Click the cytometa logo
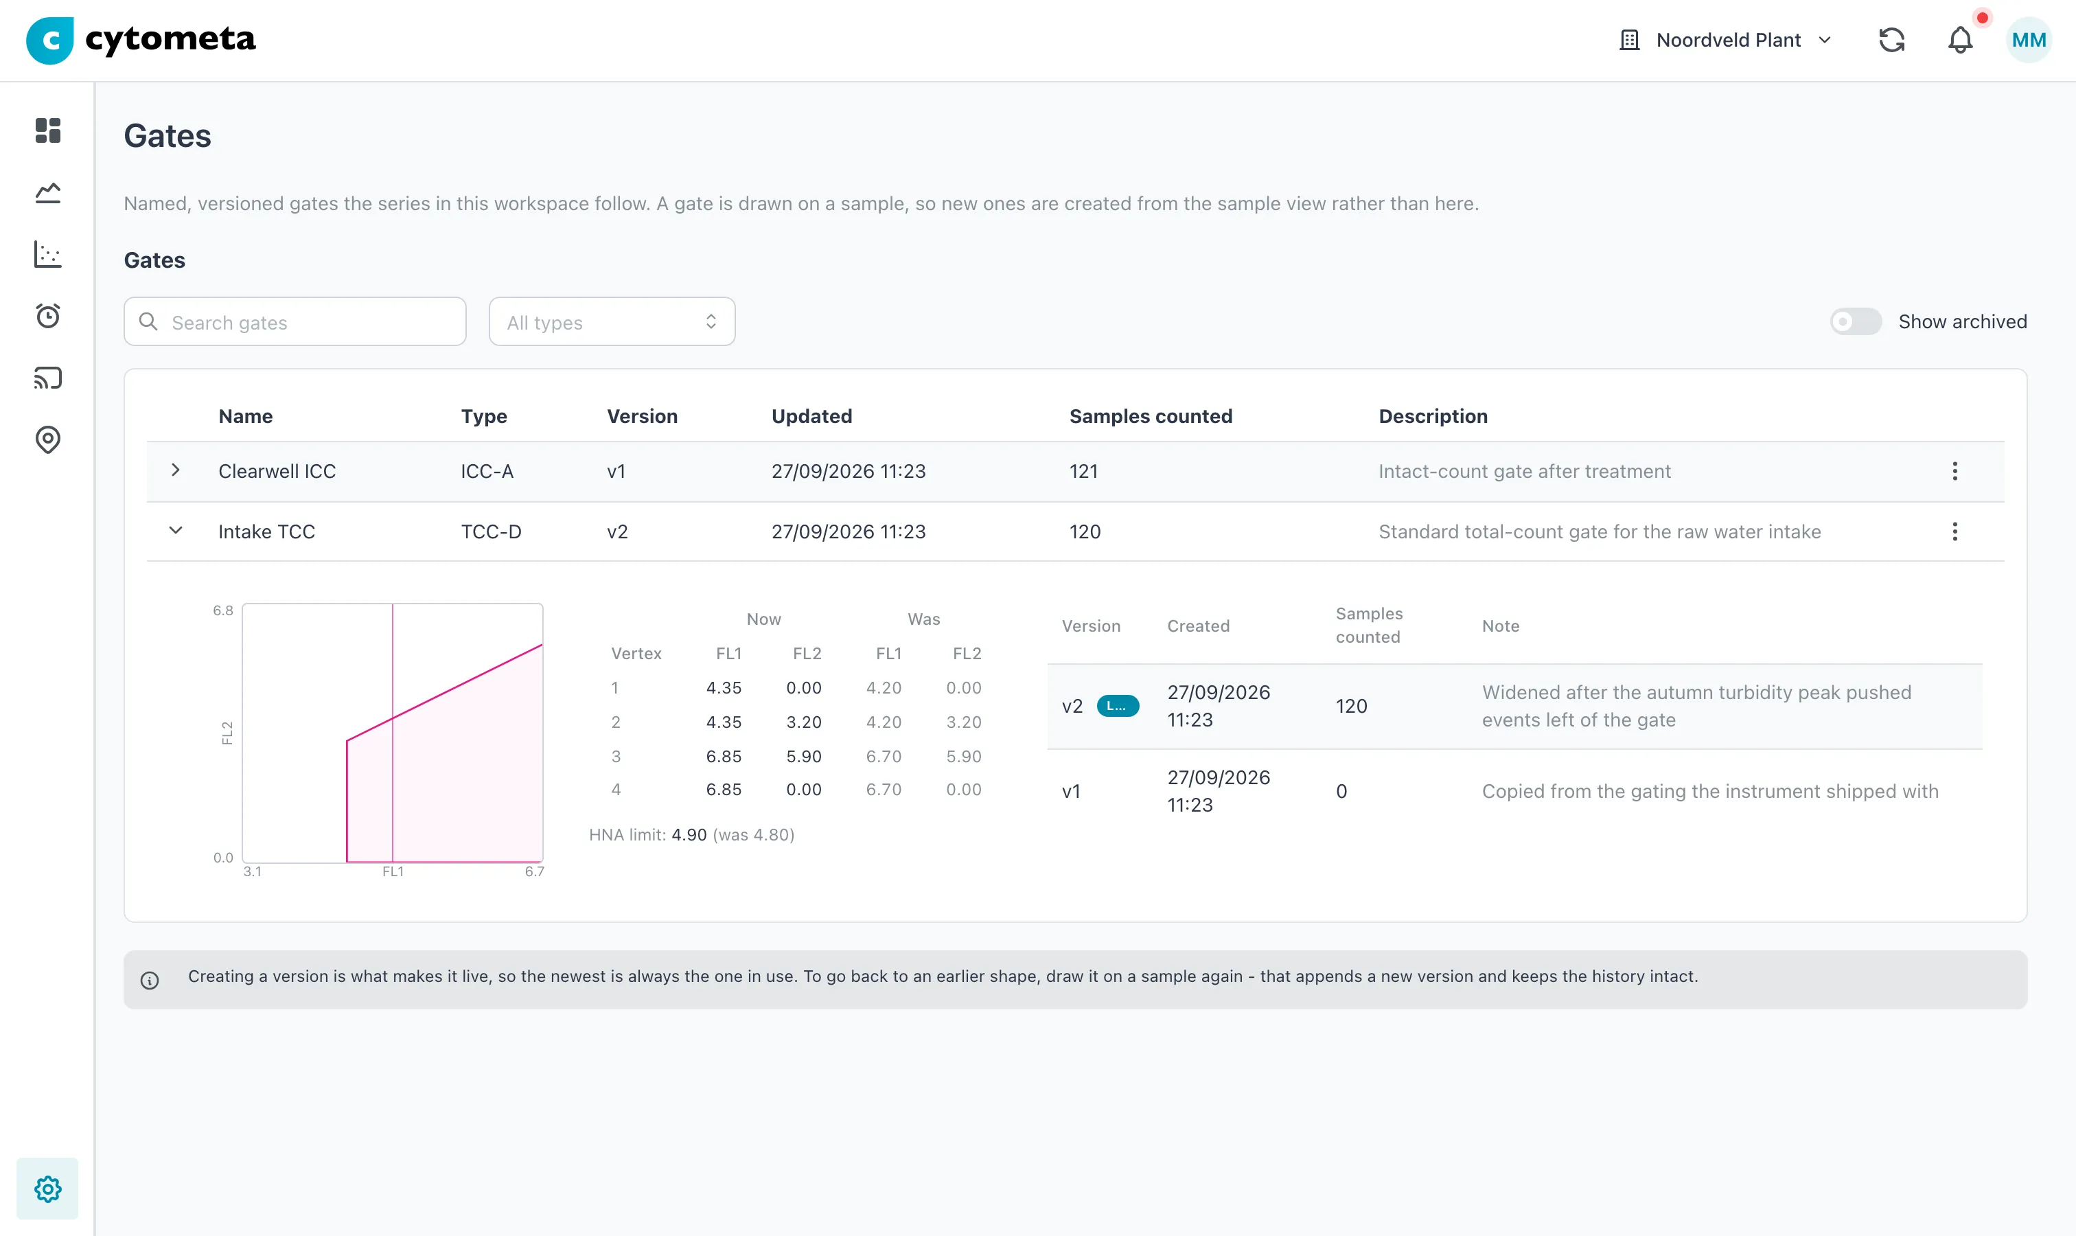This screenshot has height=1236, width=2076. pyautogui.click(x=141, y=40)
